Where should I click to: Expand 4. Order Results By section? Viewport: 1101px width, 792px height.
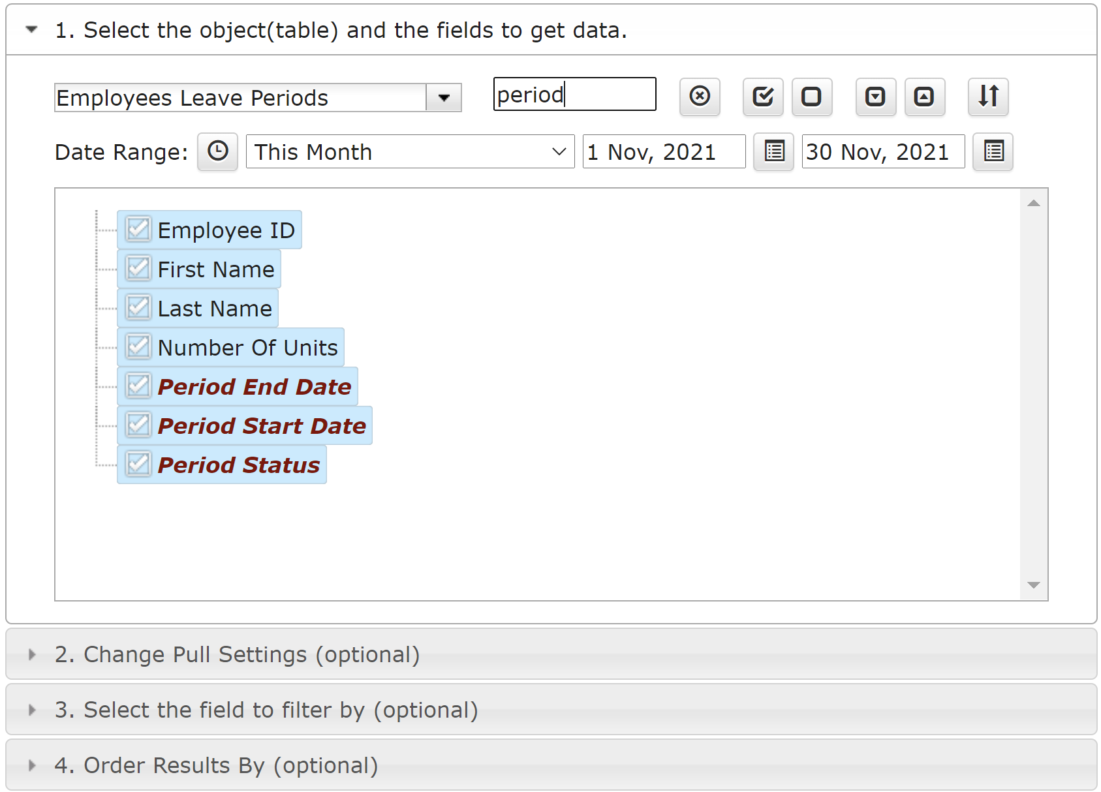pyautogui.click(x=551, y=765)
